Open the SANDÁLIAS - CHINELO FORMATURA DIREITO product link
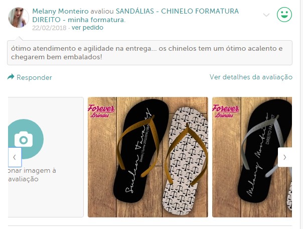This screenshot has width=303, height=229. tap(135, 16)
